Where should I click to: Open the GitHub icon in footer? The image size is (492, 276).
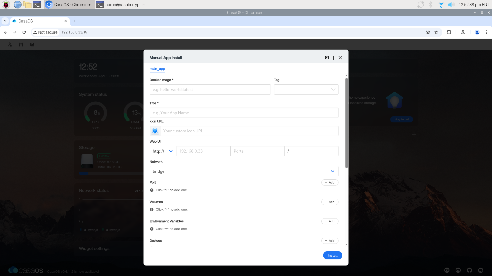(x=469, y=270)
